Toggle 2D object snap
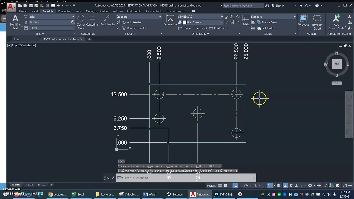This screenshot has height=199, width=354. [x=270, y=185]
